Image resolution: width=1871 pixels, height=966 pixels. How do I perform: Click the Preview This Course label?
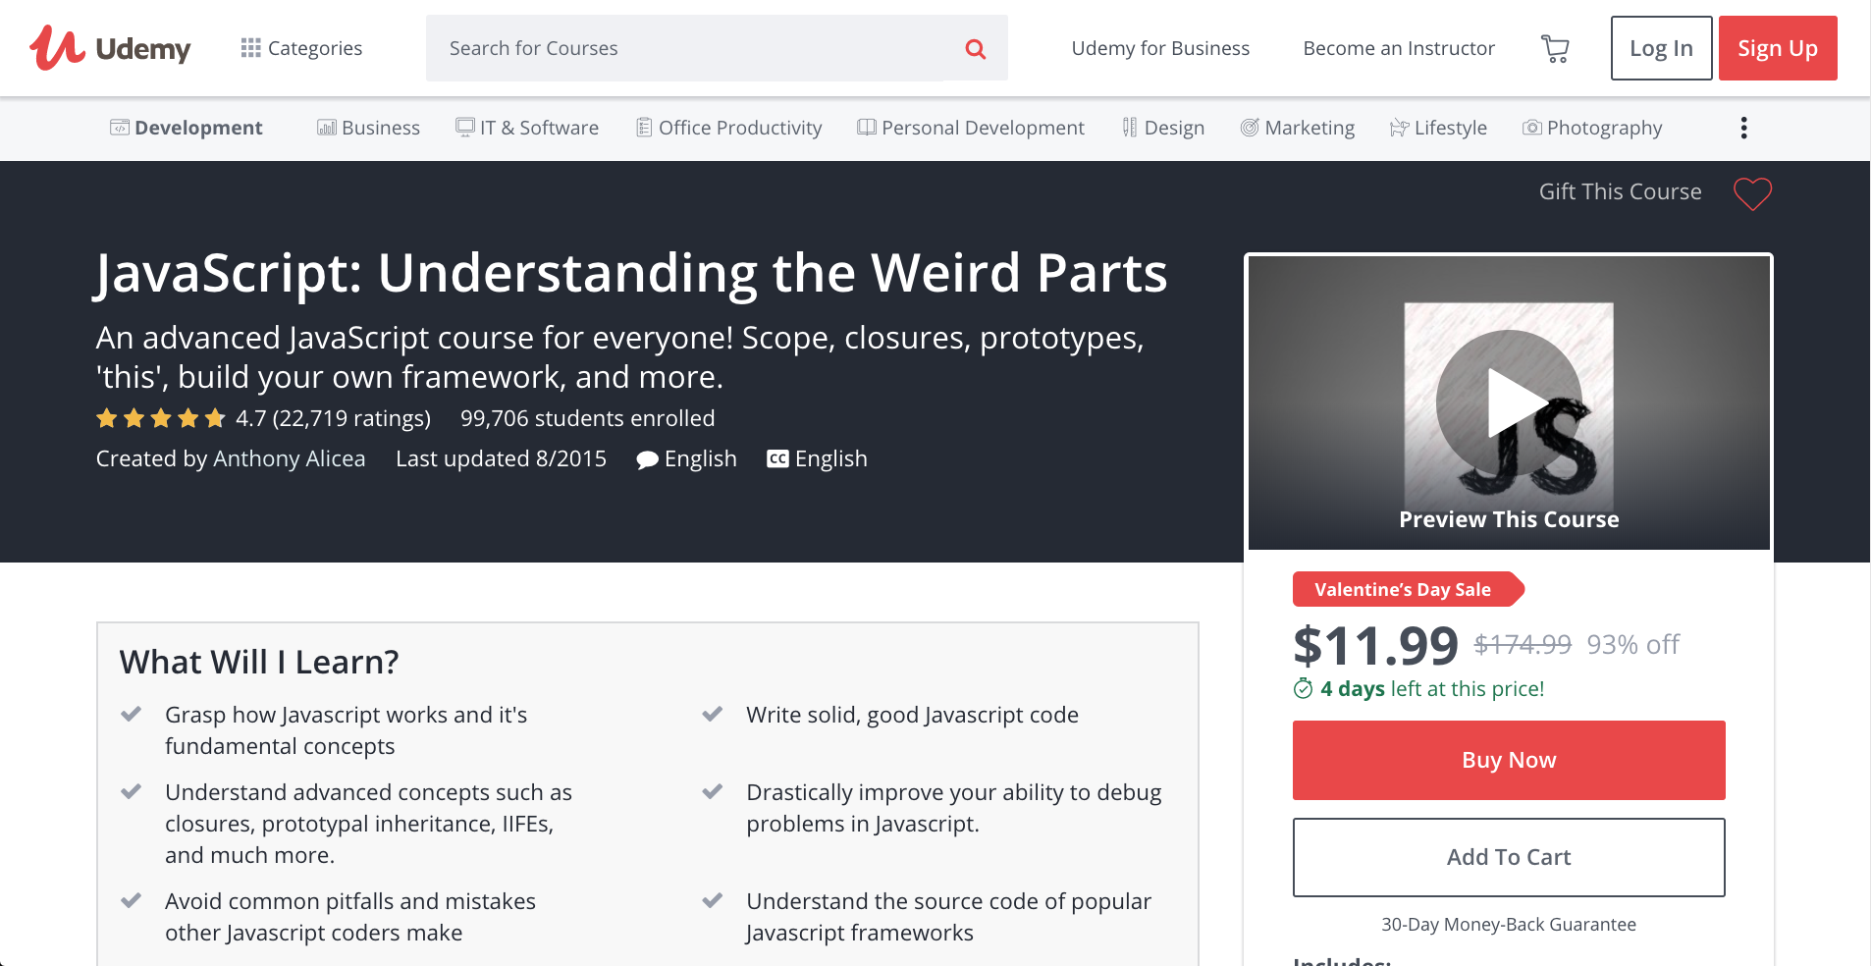click(x=1509, y=519)
